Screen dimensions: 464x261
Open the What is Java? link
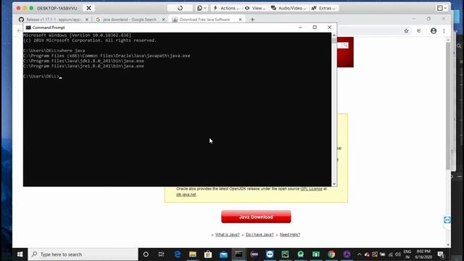(x=227, y=235)
